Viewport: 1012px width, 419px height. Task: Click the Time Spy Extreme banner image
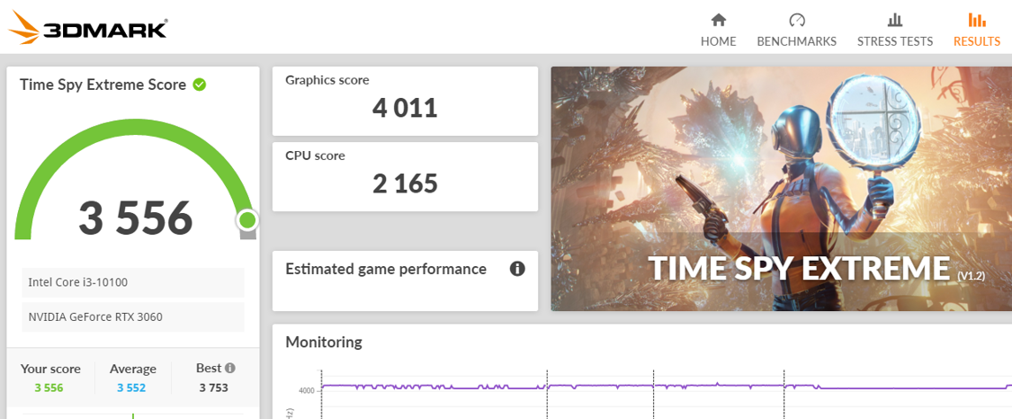(x=781, y=188)
